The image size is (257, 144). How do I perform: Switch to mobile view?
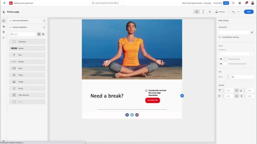coord(203,12)
